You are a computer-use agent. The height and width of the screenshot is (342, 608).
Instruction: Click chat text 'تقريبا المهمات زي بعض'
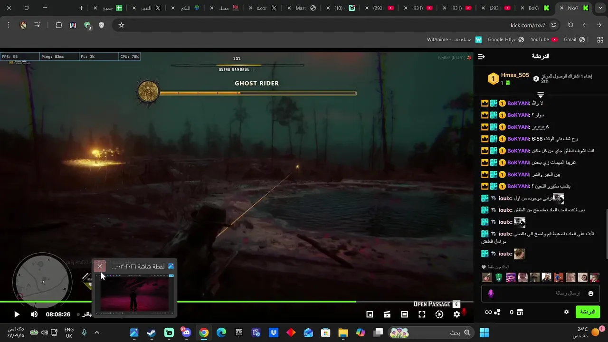pyautogui.click(x=553, y=162)
